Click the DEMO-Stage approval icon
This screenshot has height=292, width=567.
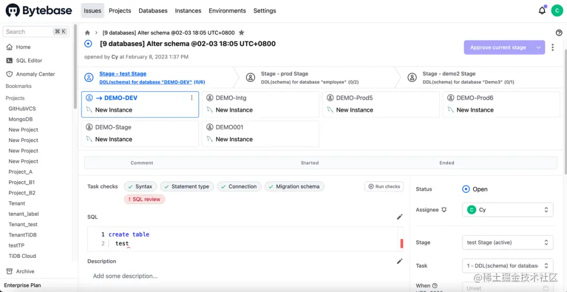89,127
